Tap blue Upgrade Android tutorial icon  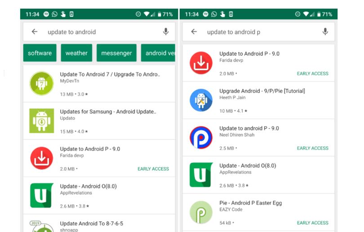click(201, 100)
